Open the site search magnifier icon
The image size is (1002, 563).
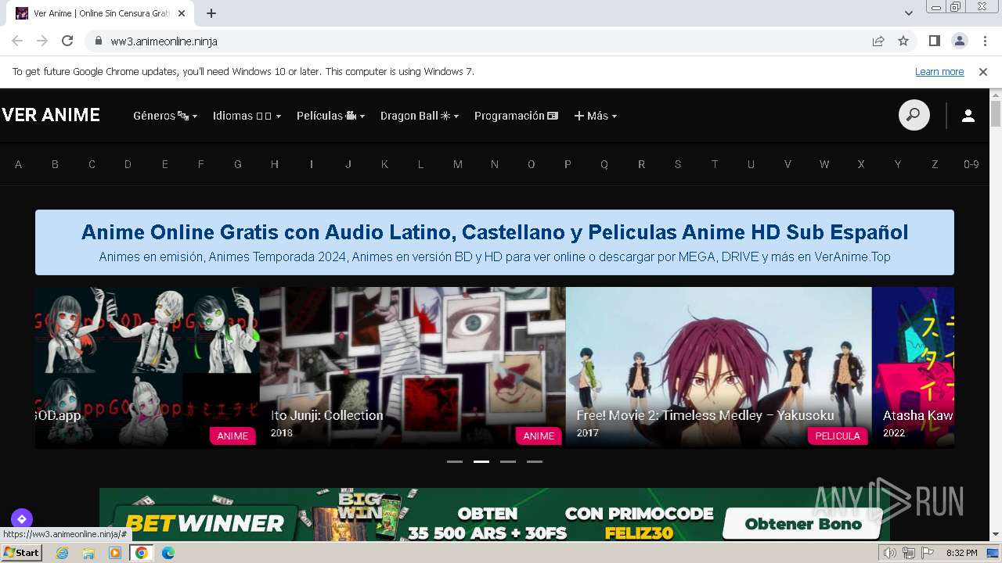tap(914, 116)
